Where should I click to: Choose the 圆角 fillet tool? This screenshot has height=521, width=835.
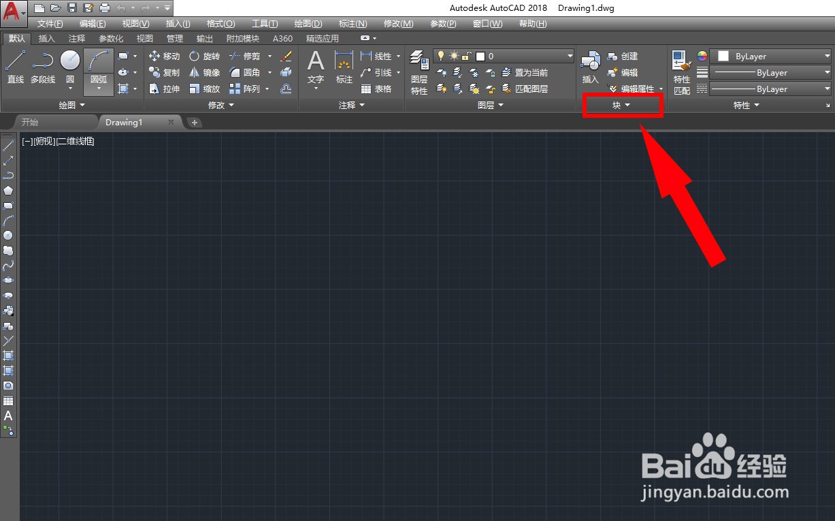[244, 73]
